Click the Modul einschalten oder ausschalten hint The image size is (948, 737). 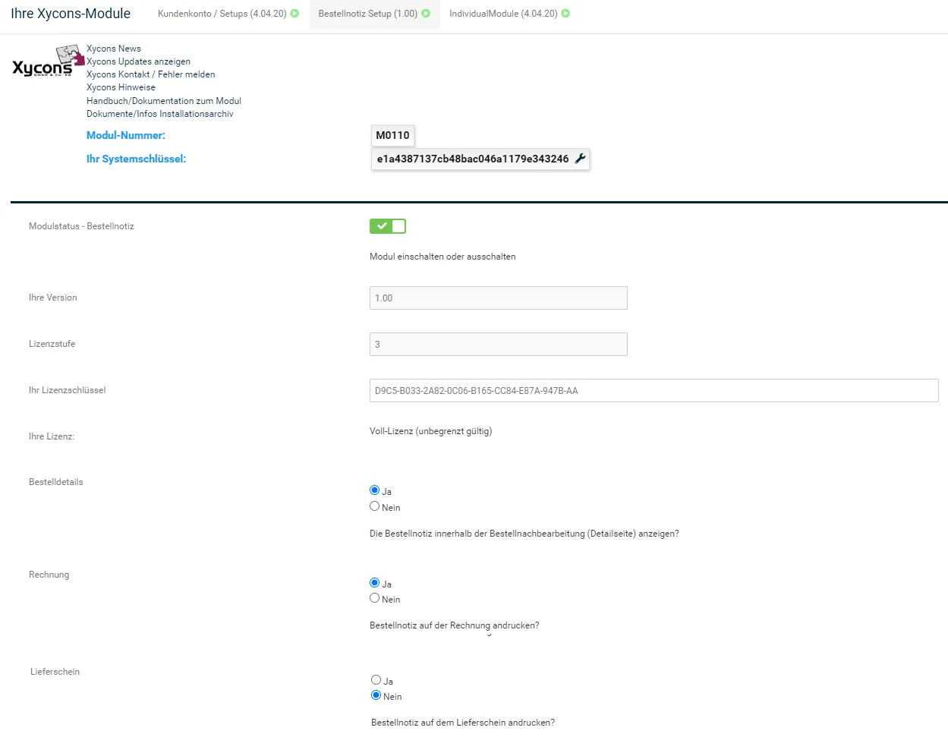443,257
